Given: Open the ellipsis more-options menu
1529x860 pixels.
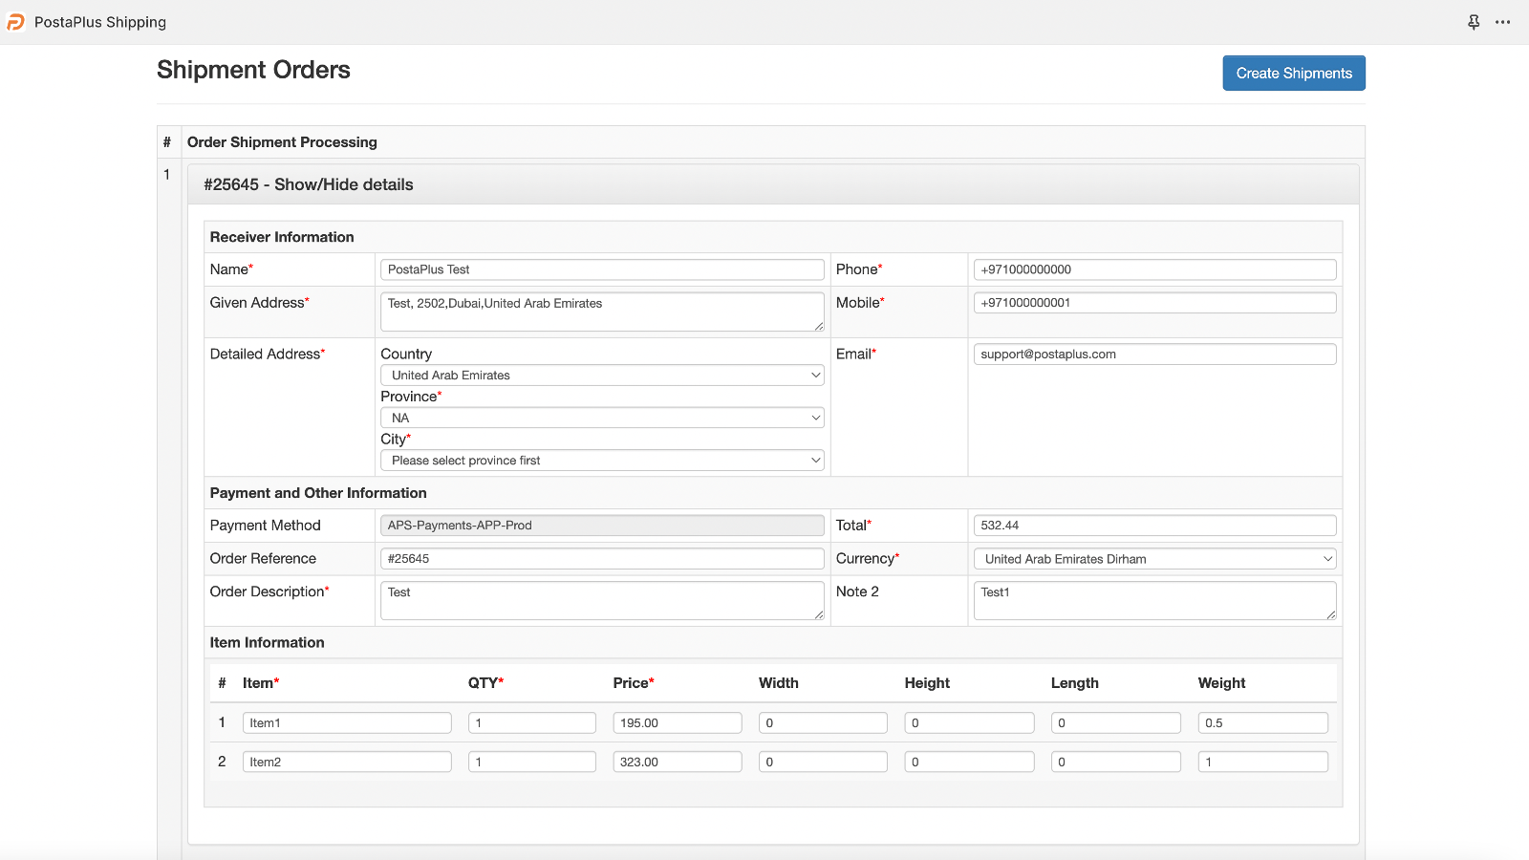Looking at the screenshot, I should coord(1503,21).
